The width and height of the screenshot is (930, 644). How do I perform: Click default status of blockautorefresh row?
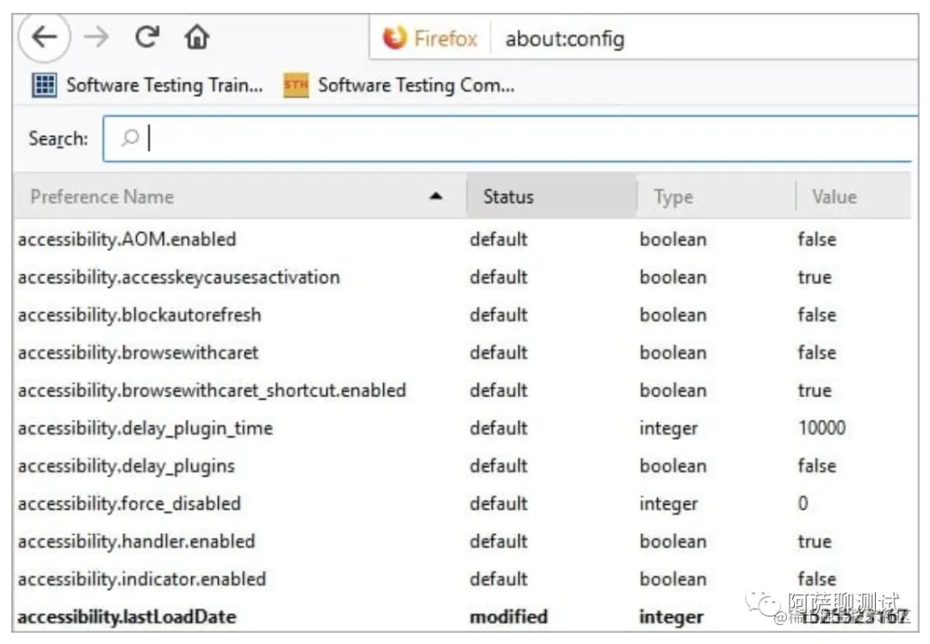coord(499,315)
